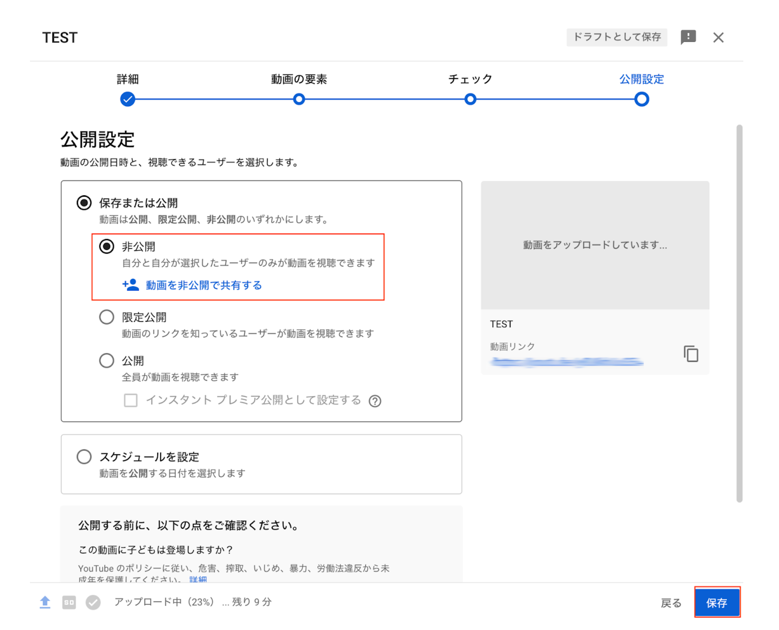Click the upload arrow status icon
Image resolution: width=779 pixels, height=630 pixels.
[x=45, y=602]
